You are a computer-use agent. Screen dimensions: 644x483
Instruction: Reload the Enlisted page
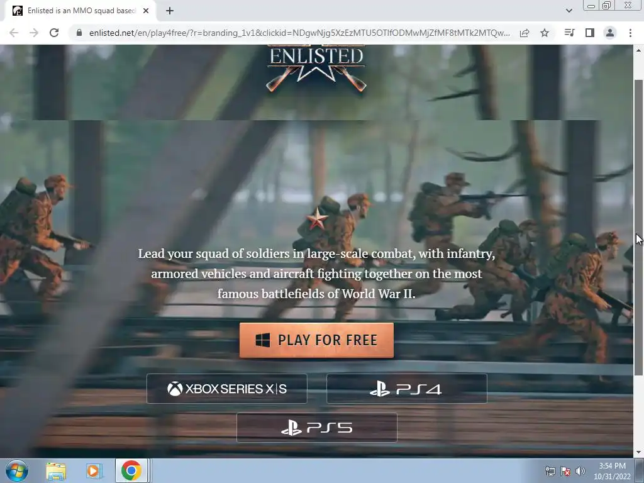[54, 33]
